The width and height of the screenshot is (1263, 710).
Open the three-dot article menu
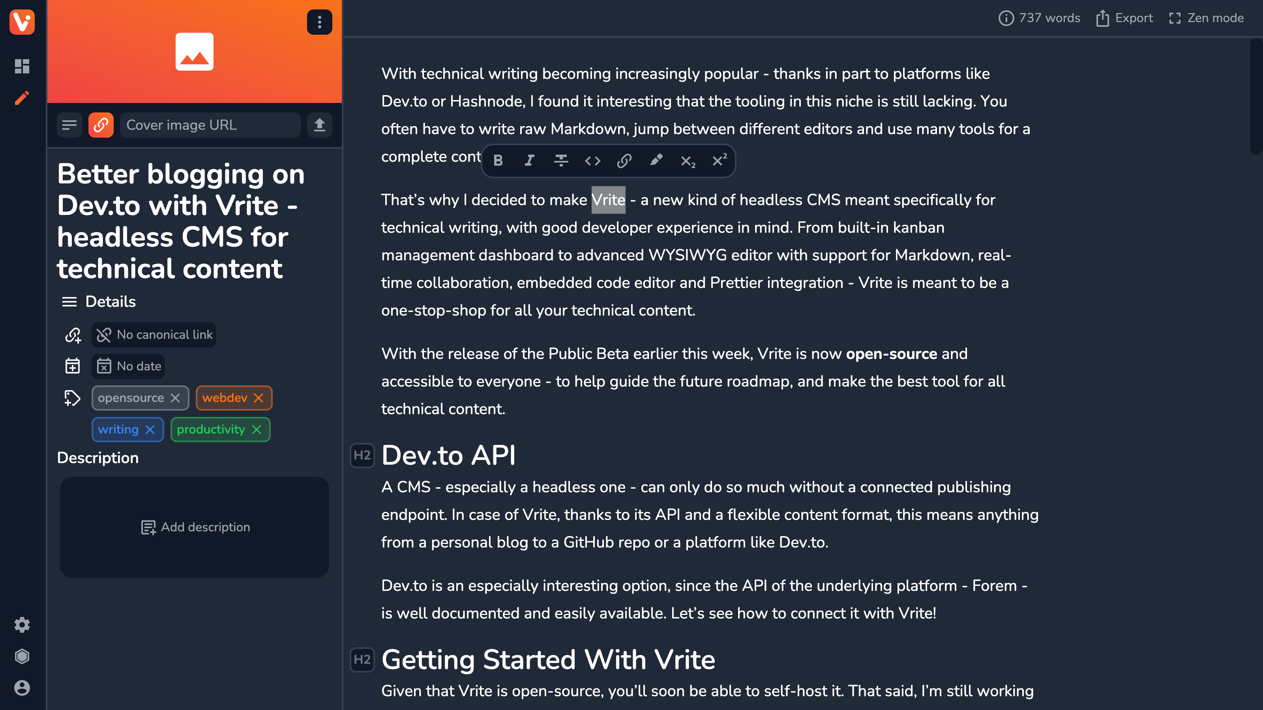[320, 22]
